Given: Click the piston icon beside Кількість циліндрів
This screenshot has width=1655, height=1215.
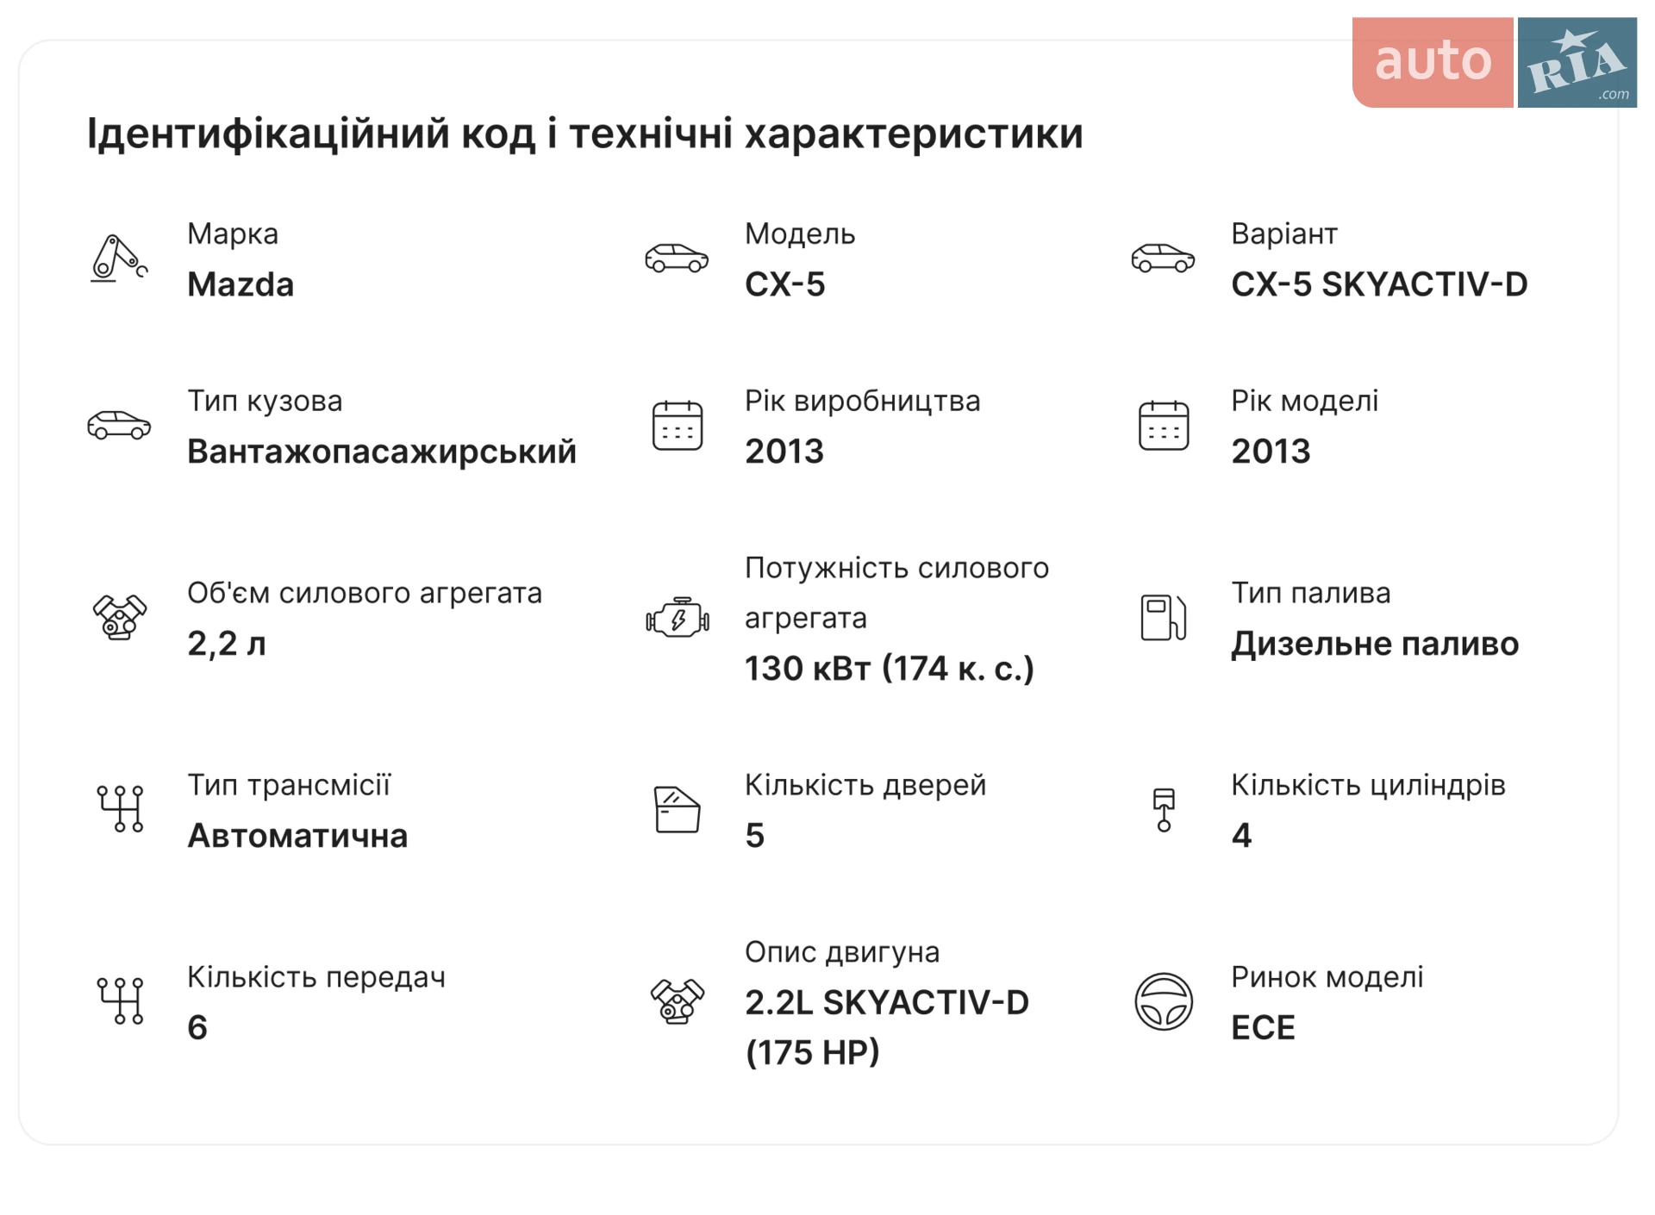Looking at the screenshot, I should point(1164,810).
